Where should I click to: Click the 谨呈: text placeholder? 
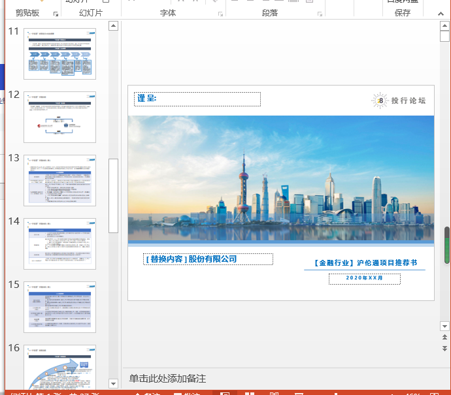click(197, 99)
